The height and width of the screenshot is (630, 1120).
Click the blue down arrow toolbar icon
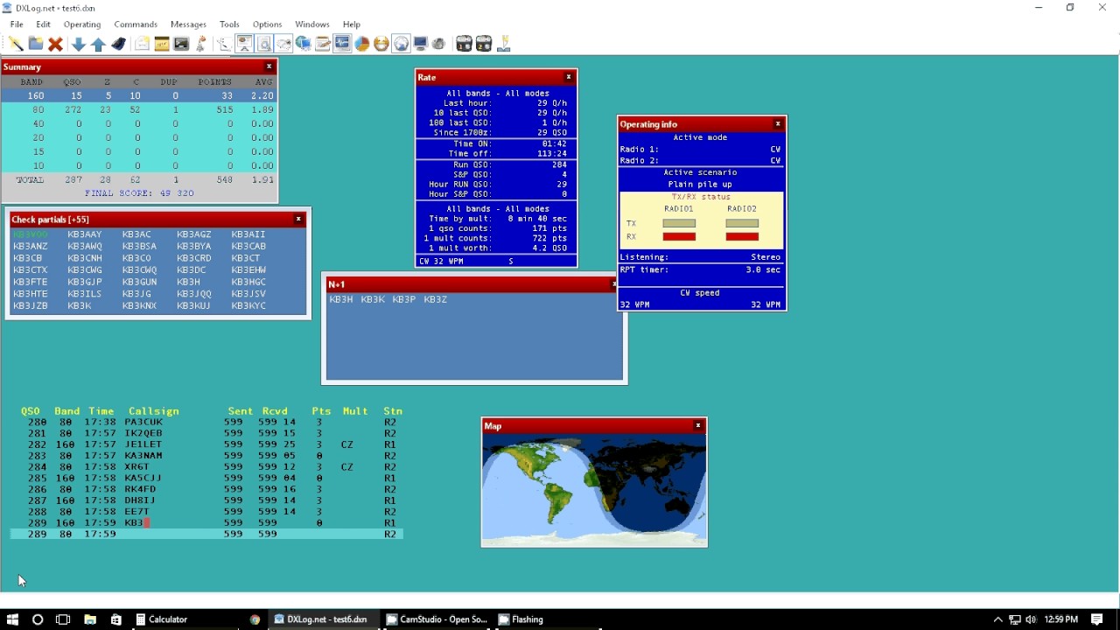click(78, 44)
